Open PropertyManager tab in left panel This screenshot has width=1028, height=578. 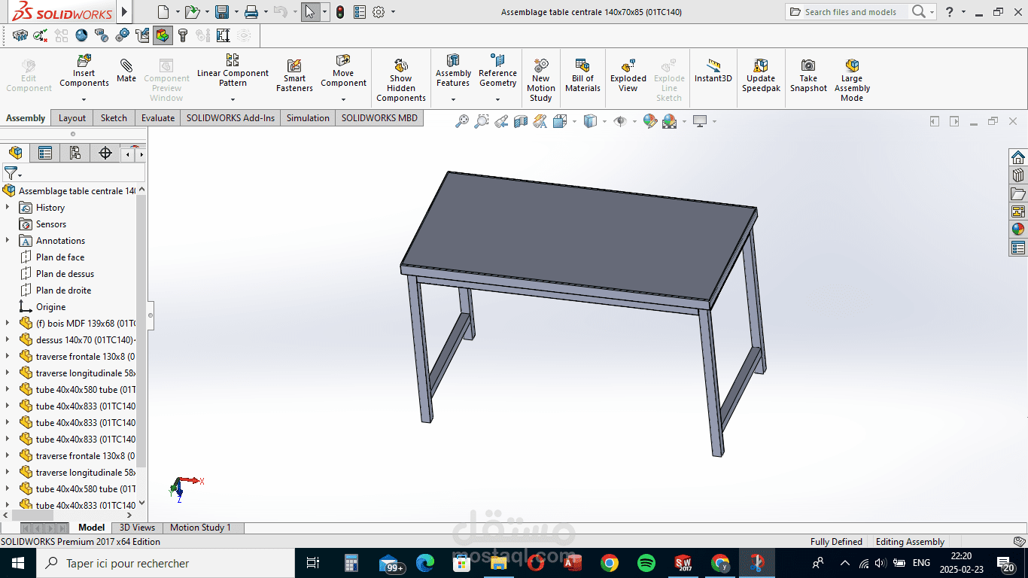point(45,154)
